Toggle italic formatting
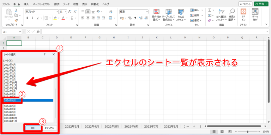The image size is (271, 135). pos(32,18)
